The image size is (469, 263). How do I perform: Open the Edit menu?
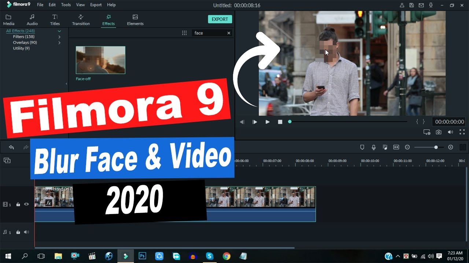pyautogui.click(x=52, y=5)
